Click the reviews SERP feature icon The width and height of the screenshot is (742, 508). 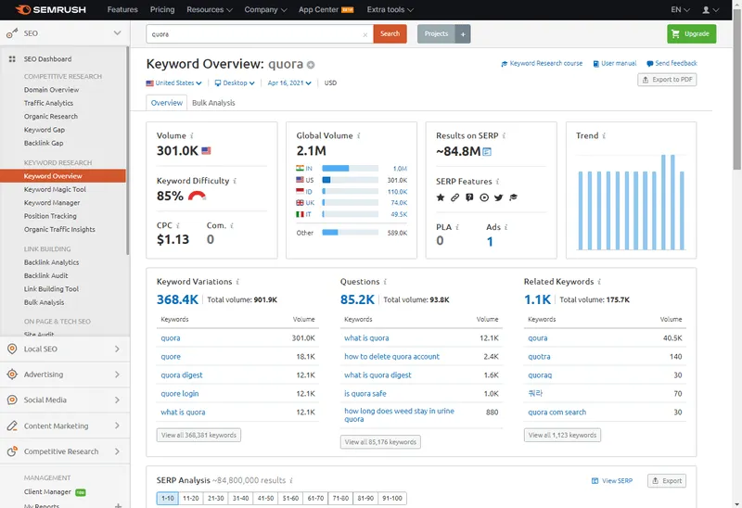point(469,197)
